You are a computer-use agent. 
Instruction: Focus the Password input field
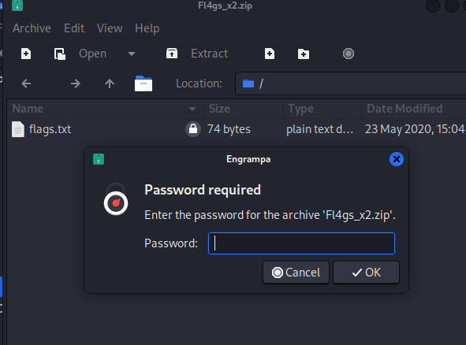click(302, 243)
